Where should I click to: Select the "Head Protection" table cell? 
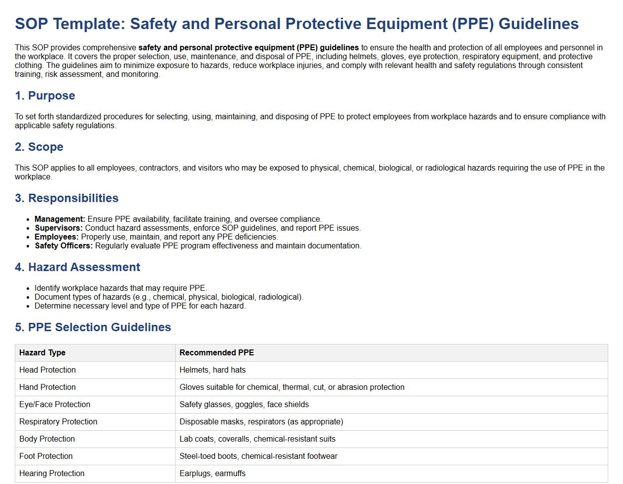click(x=47, y=370)
